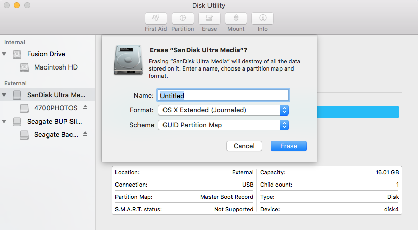Open the Scheme dropdown menu
The width and height of the screenshot is (418, 230).
(x=223, y=125)
